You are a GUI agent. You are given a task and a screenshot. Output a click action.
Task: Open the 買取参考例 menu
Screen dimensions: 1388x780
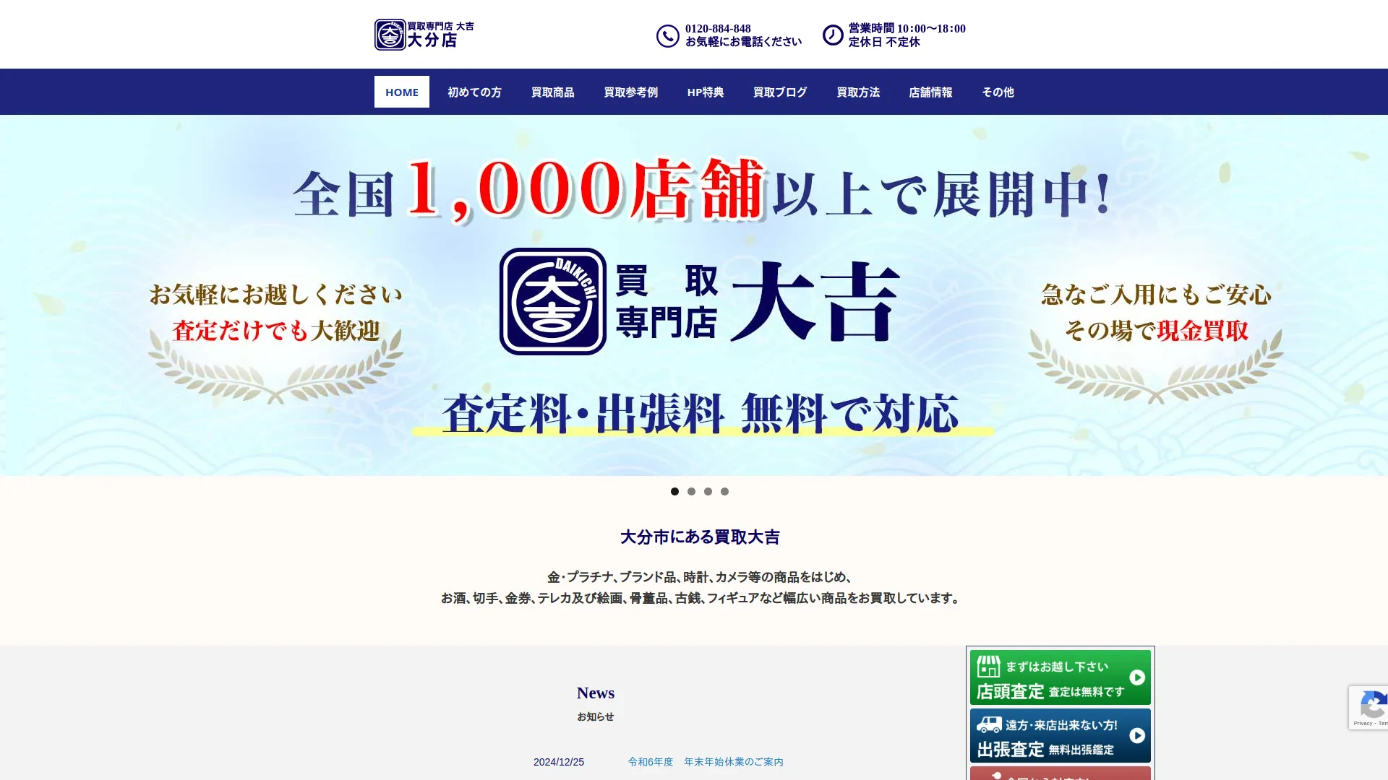click(631, 92)
